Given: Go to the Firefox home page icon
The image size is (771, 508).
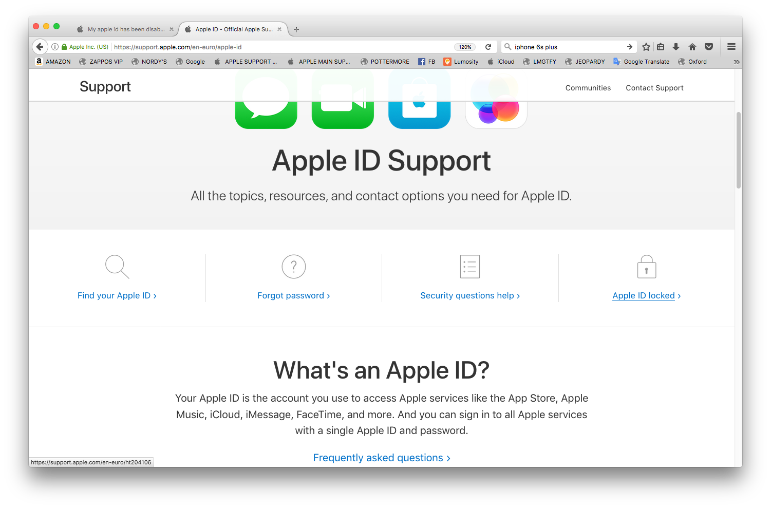Looking at the screenshot, I should pos(692,47).
